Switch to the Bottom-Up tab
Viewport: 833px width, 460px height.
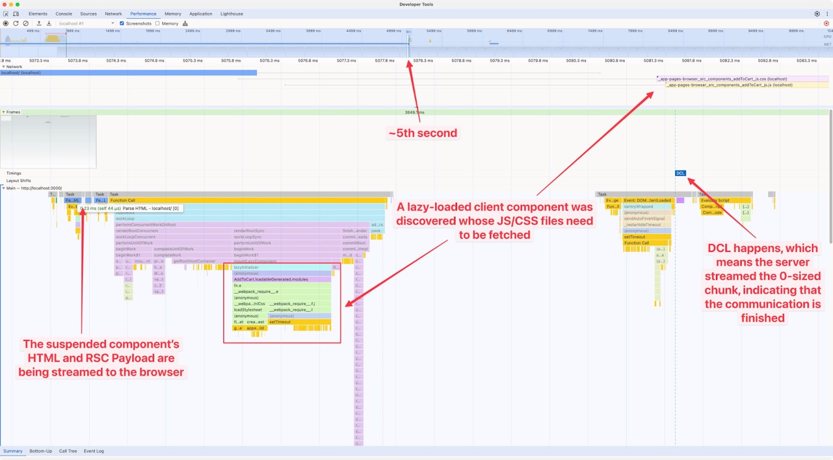tap(41, 451)
